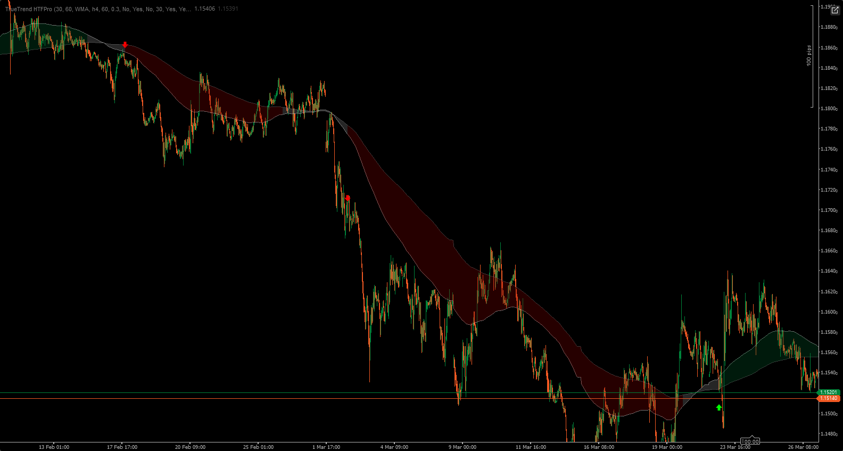This screenshot has height=451, width=843.
Task: Click the 100 pips scale bracket
Action: click(x=811, y=56)
